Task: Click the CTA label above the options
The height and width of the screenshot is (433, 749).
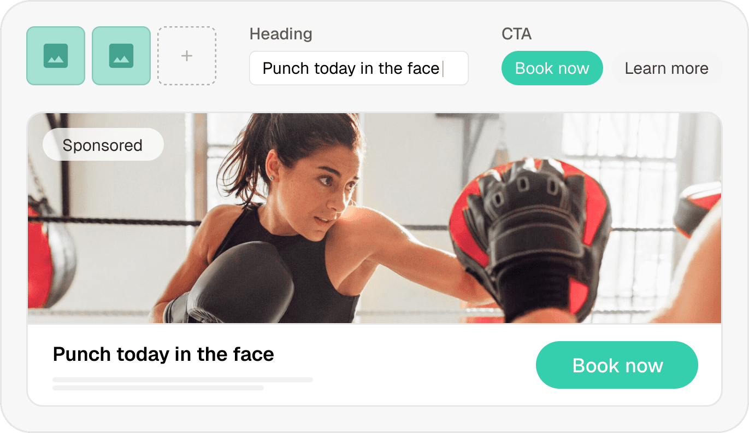Action: [x=516, y=34]
